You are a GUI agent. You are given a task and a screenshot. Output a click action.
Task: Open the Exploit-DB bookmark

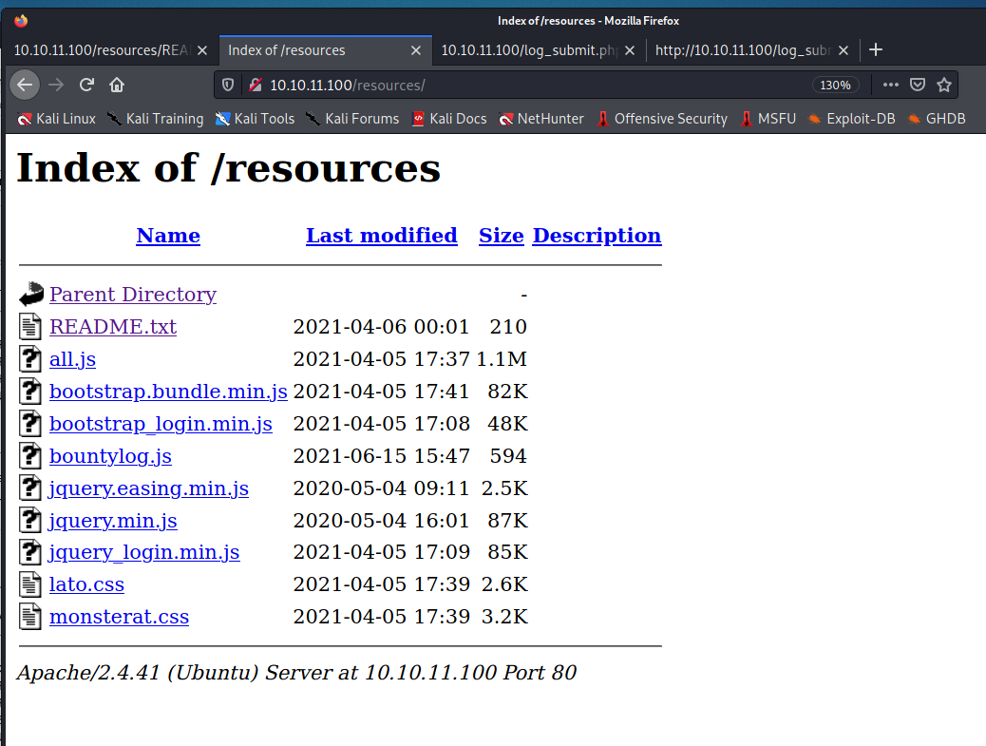click(851, 119)
